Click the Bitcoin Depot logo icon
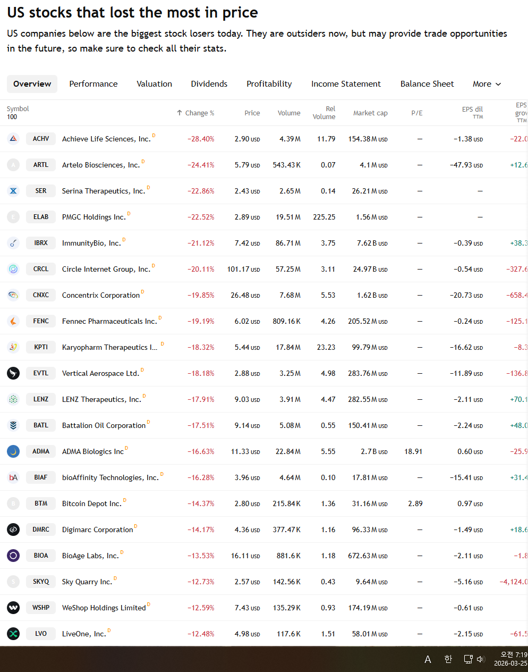Viewport: 528px width, 672px height. pyautogui.click(x=13, y=503)
